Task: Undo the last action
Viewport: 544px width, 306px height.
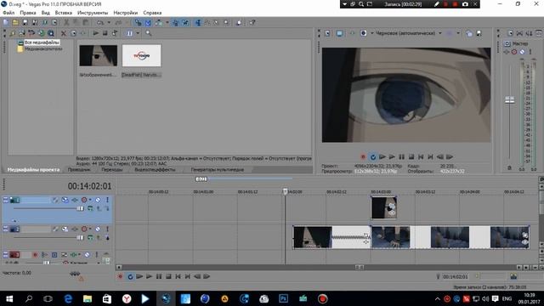Action: pyautogui.click(x=100, y=23)
